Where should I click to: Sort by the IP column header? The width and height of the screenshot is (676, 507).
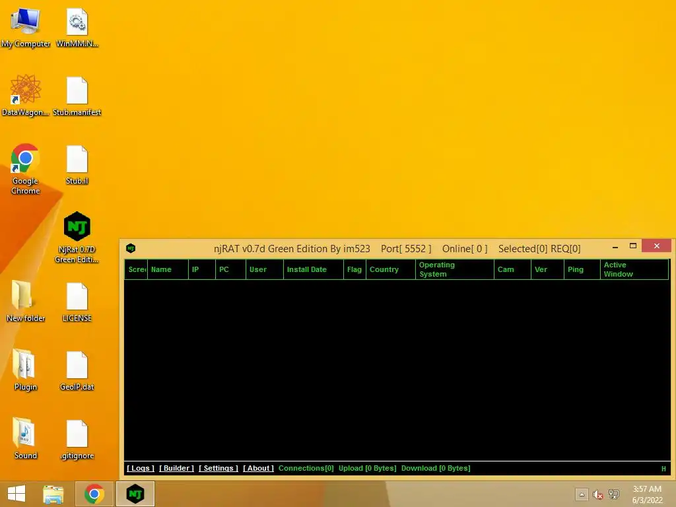click(202, 269)
